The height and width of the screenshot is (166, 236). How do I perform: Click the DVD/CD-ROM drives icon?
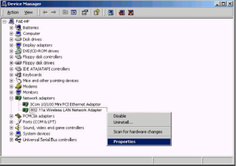click(18, 51)
